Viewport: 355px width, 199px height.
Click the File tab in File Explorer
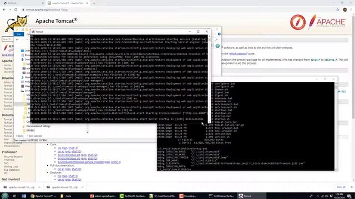click(19, 34)
